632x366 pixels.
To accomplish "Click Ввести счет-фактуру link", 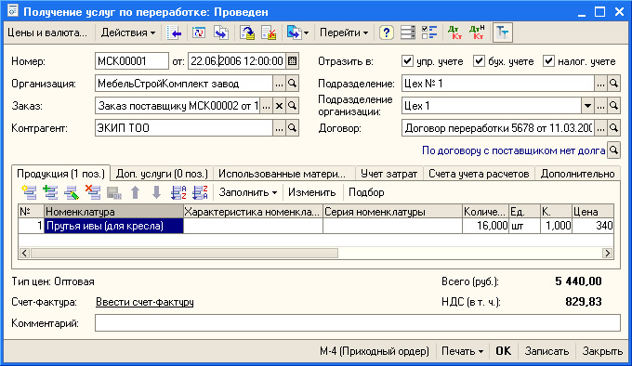I will (x=145, y=302).
